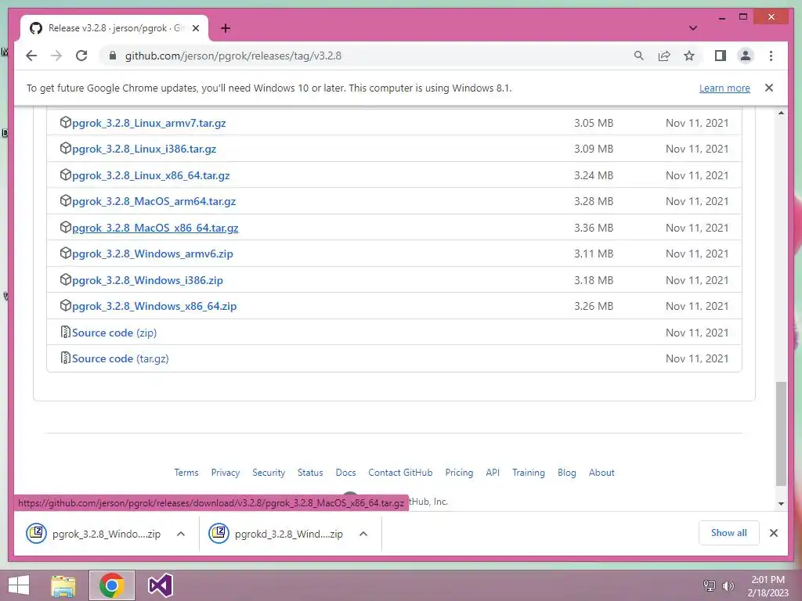This screenshot has width=802, height=601.
Task: Open the Contact GitHub footer link
Action: click(x=400, y=473)
